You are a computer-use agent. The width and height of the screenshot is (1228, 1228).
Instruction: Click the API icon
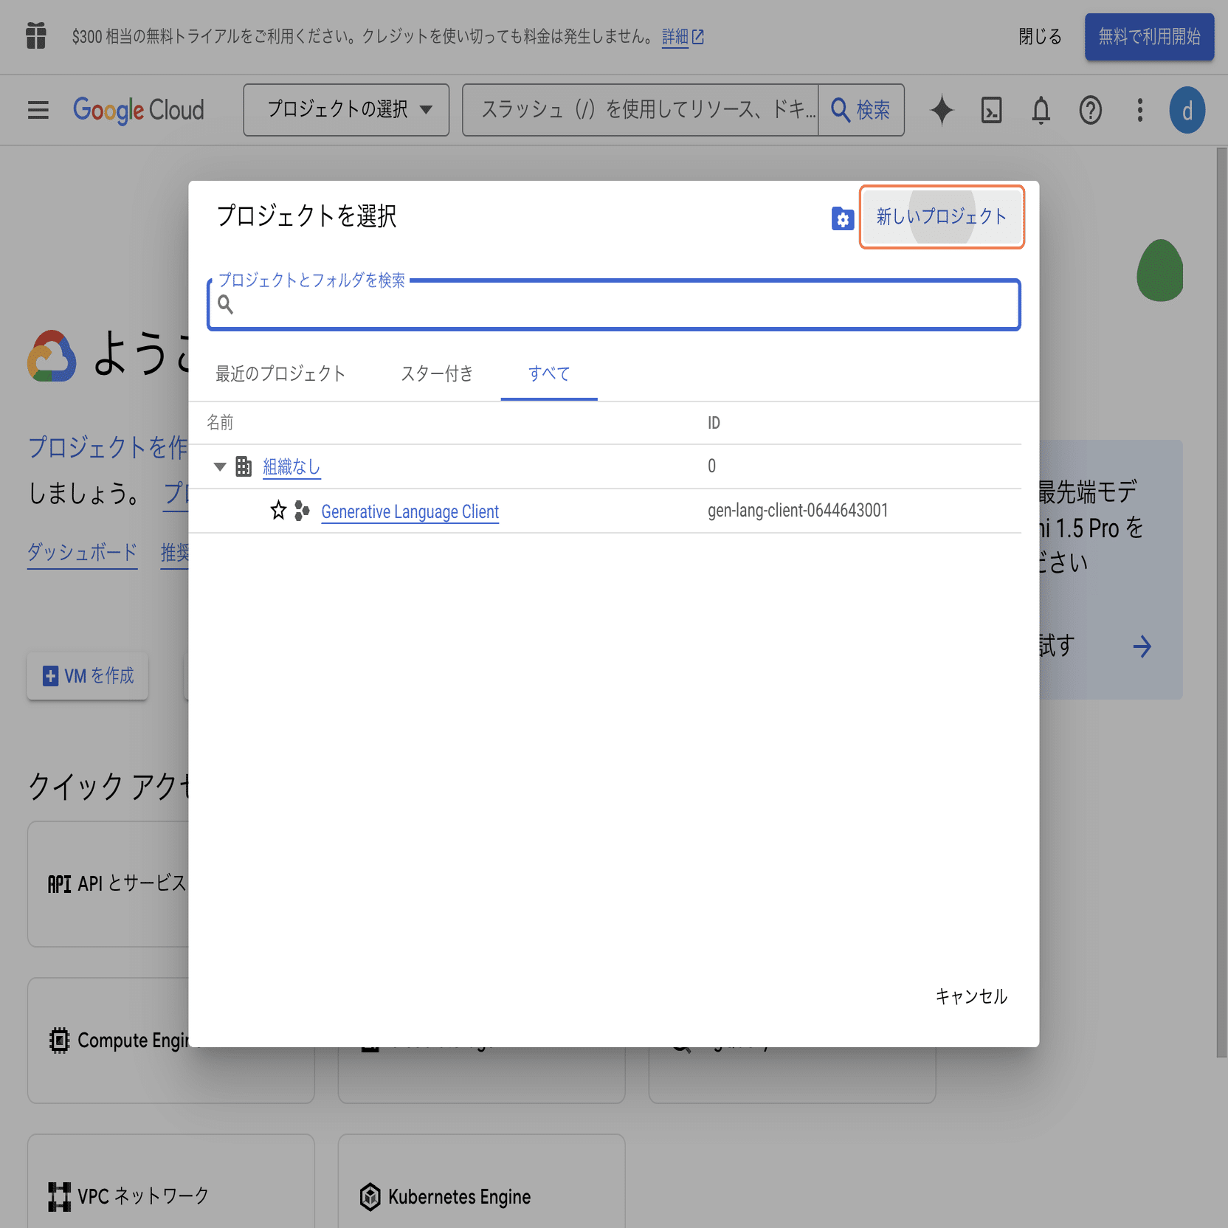(x=59, y=883)
